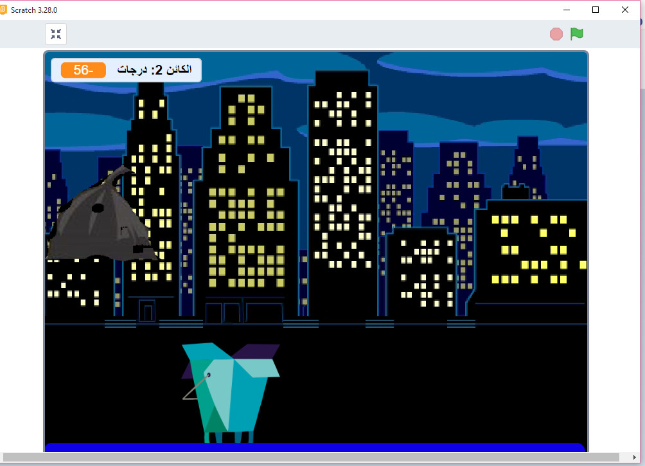Click the horizontal scrollbar thumb
Viewport: 645px width, 466px height.
click(x=311, y=458)
